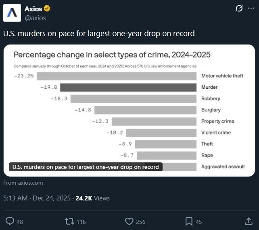
Task: Open the crime chart link card
Action: tap(129, 109)
